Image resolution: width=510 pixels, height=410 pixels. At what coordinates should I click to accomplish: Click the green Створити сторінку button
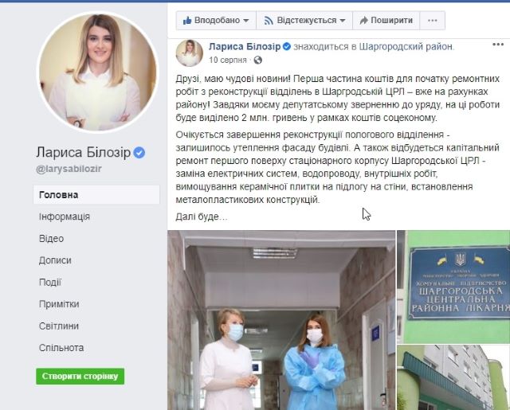pos(80,377)
